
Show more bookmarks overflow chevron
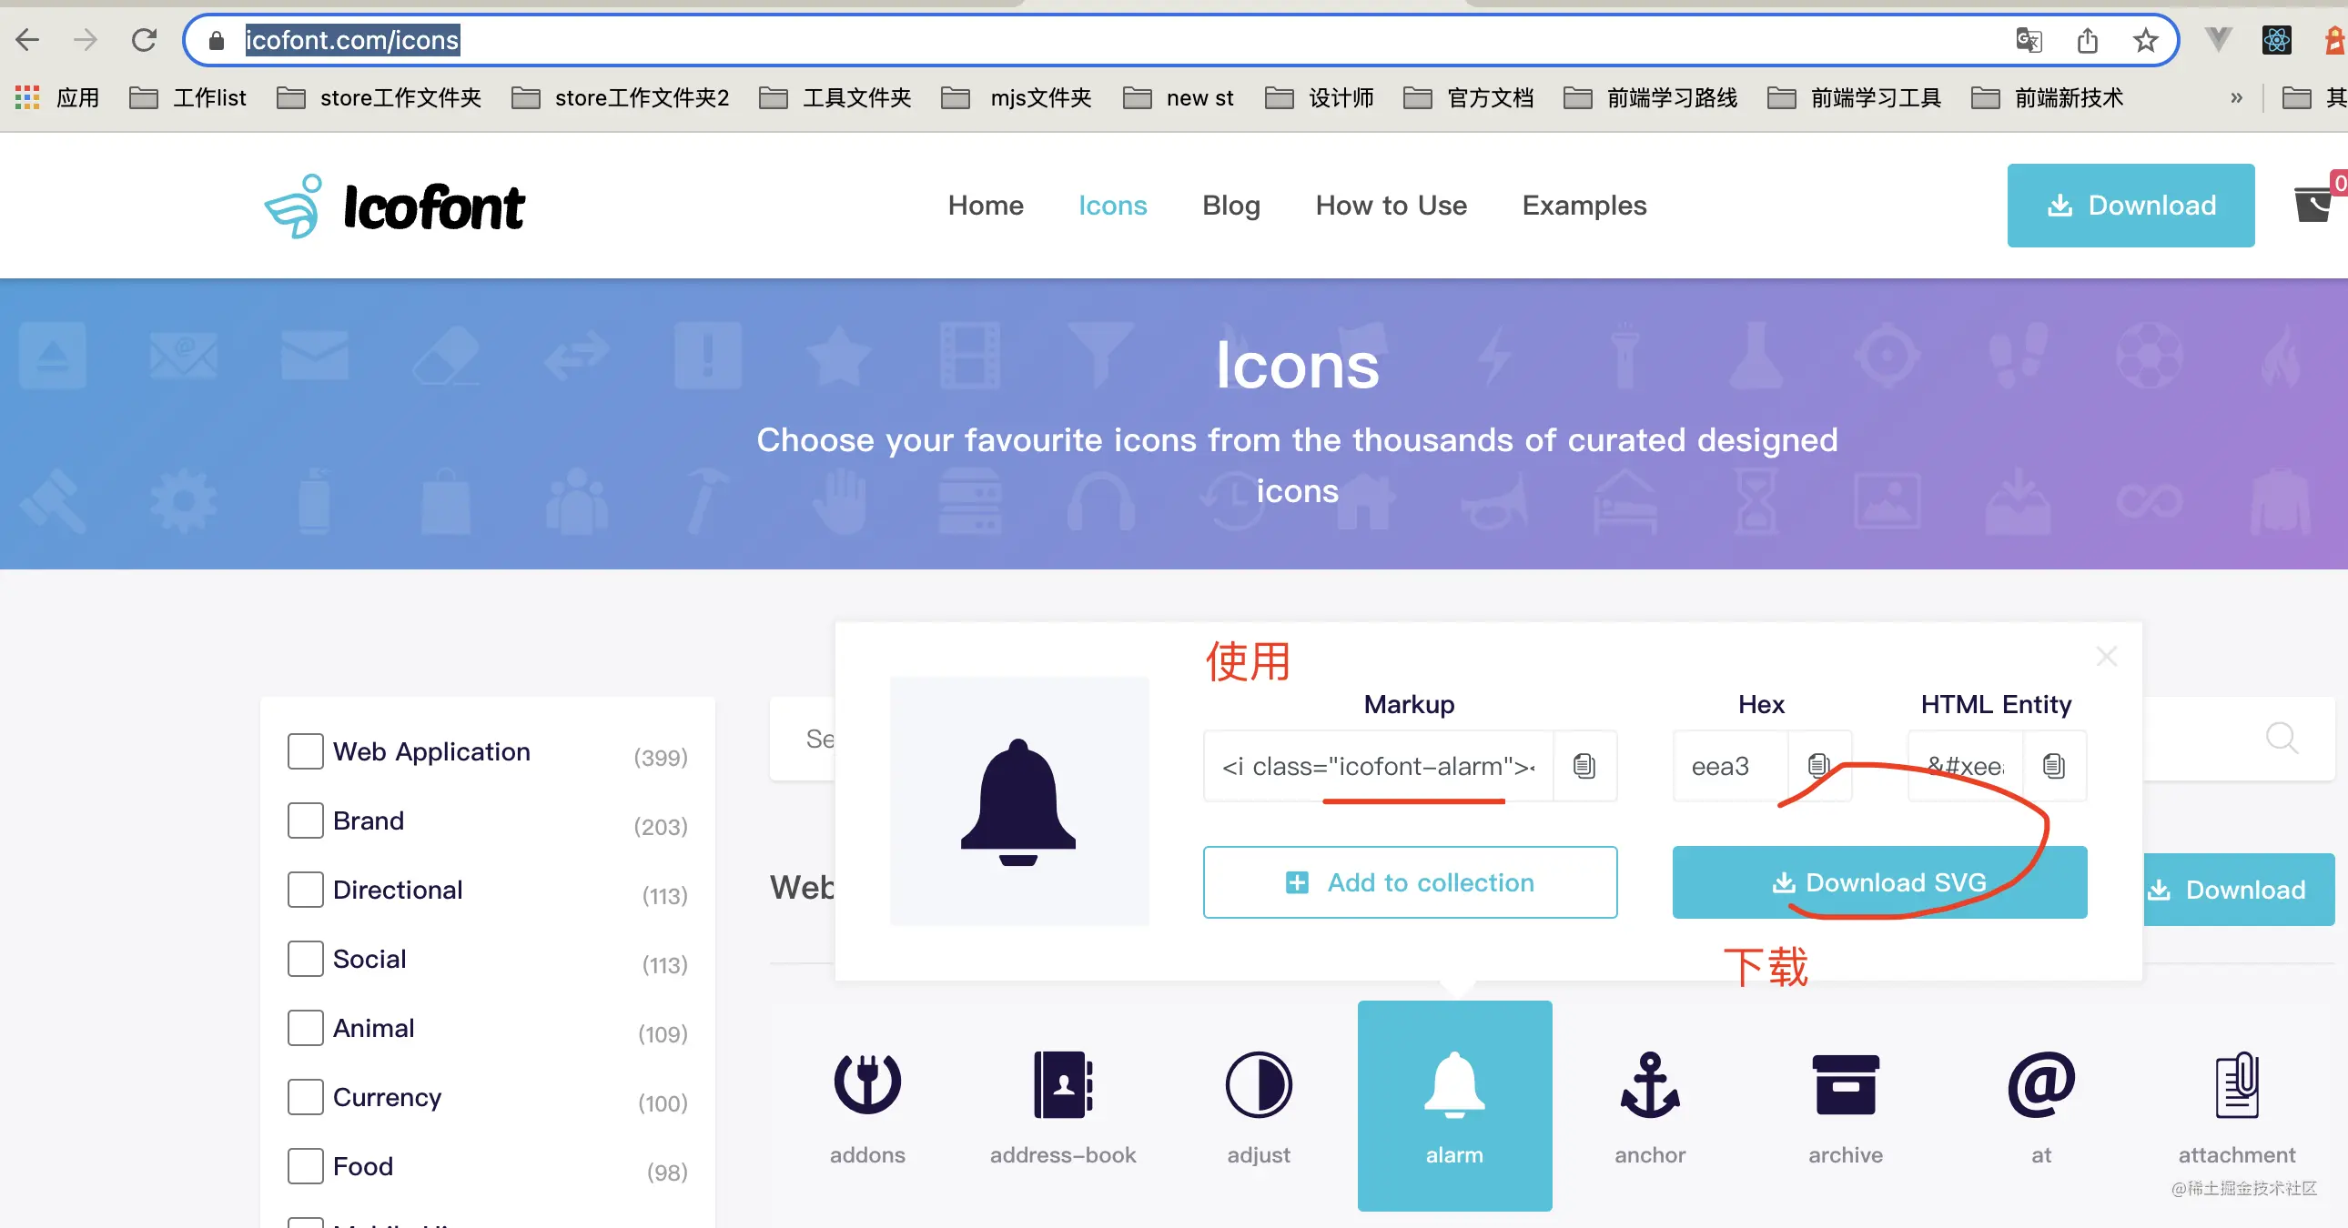click(x=2236, y=97)
